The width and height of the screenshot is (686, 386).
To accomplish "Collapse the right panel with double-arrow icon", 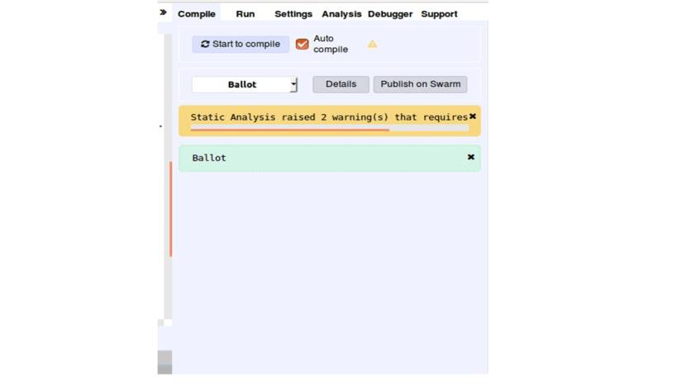I will pos(163,12).
